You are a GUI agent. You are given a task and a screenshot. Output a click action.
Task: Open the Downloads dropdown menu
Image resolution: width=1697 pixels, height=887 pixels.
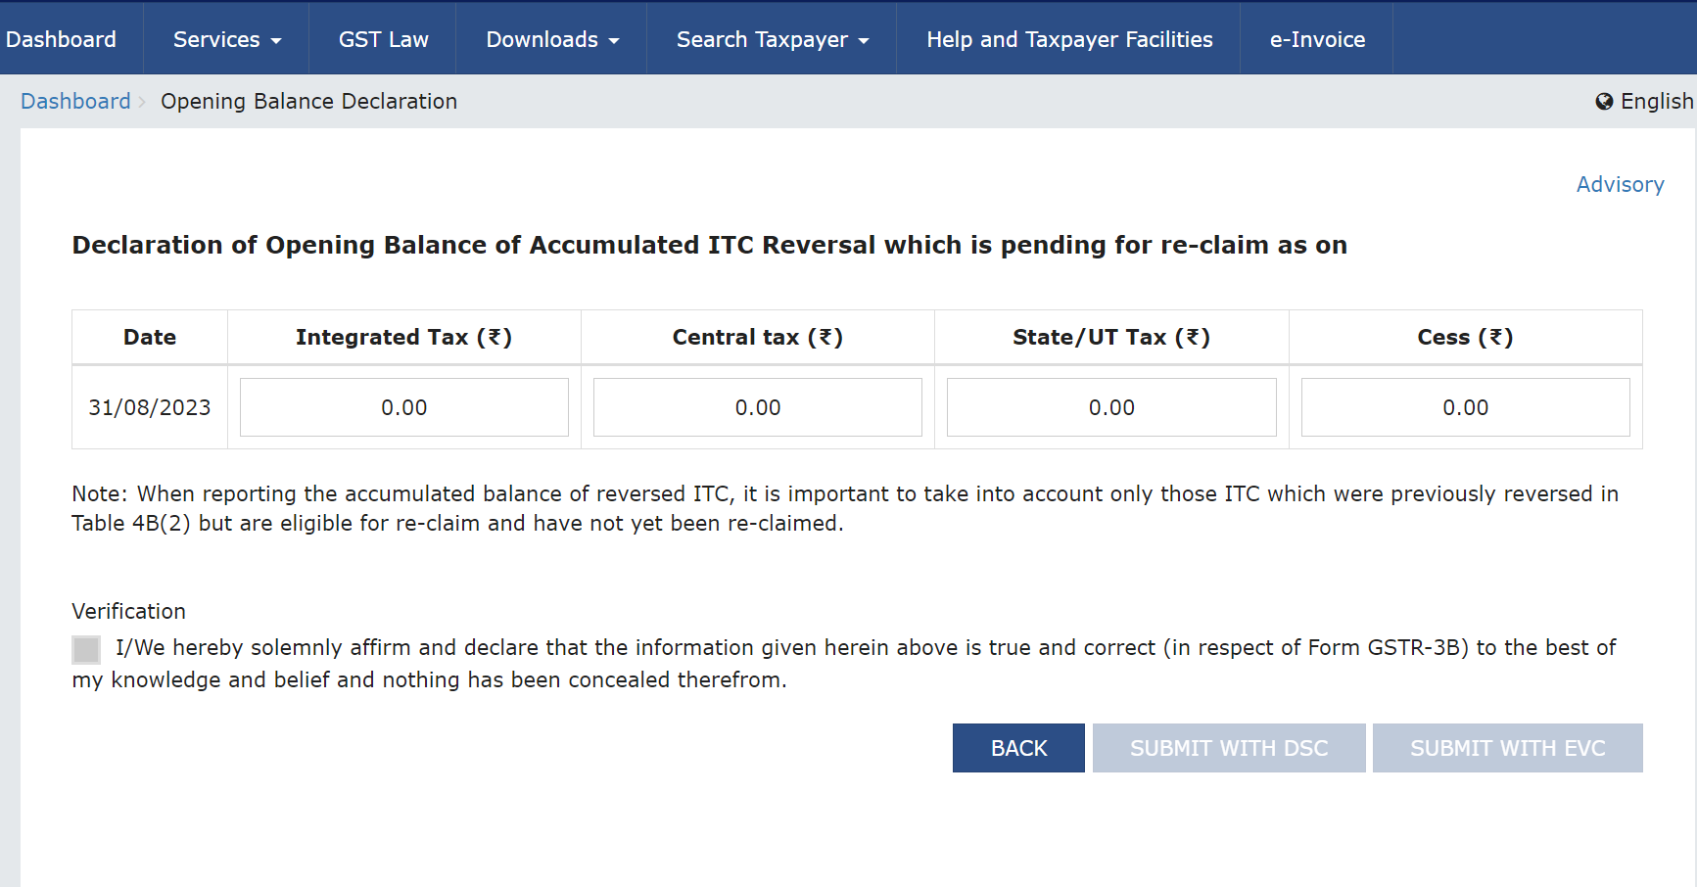coord(552,40)
